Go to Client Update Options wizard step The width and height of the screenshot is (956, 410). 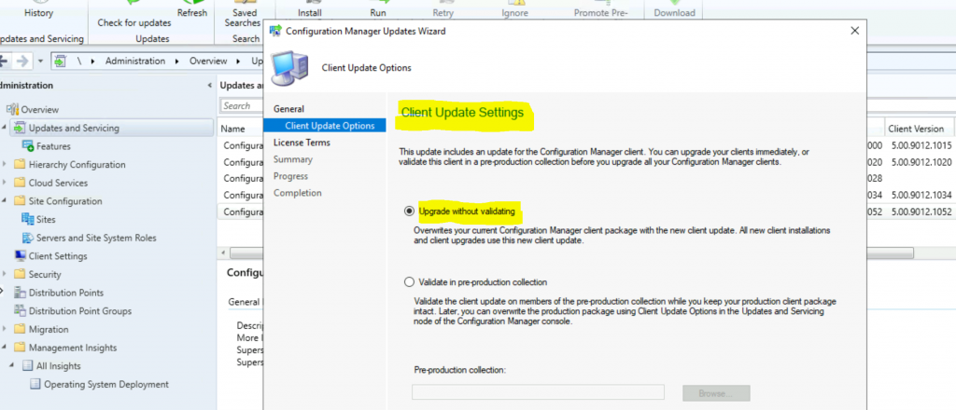click(330, 125)
